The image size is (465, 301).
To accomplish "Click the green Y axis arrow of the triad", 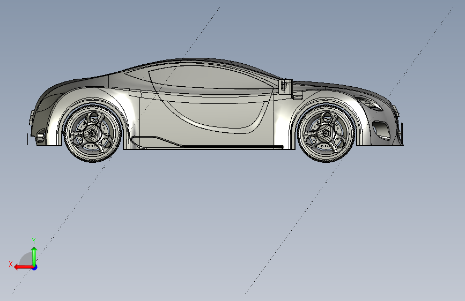I will [34, 256].
